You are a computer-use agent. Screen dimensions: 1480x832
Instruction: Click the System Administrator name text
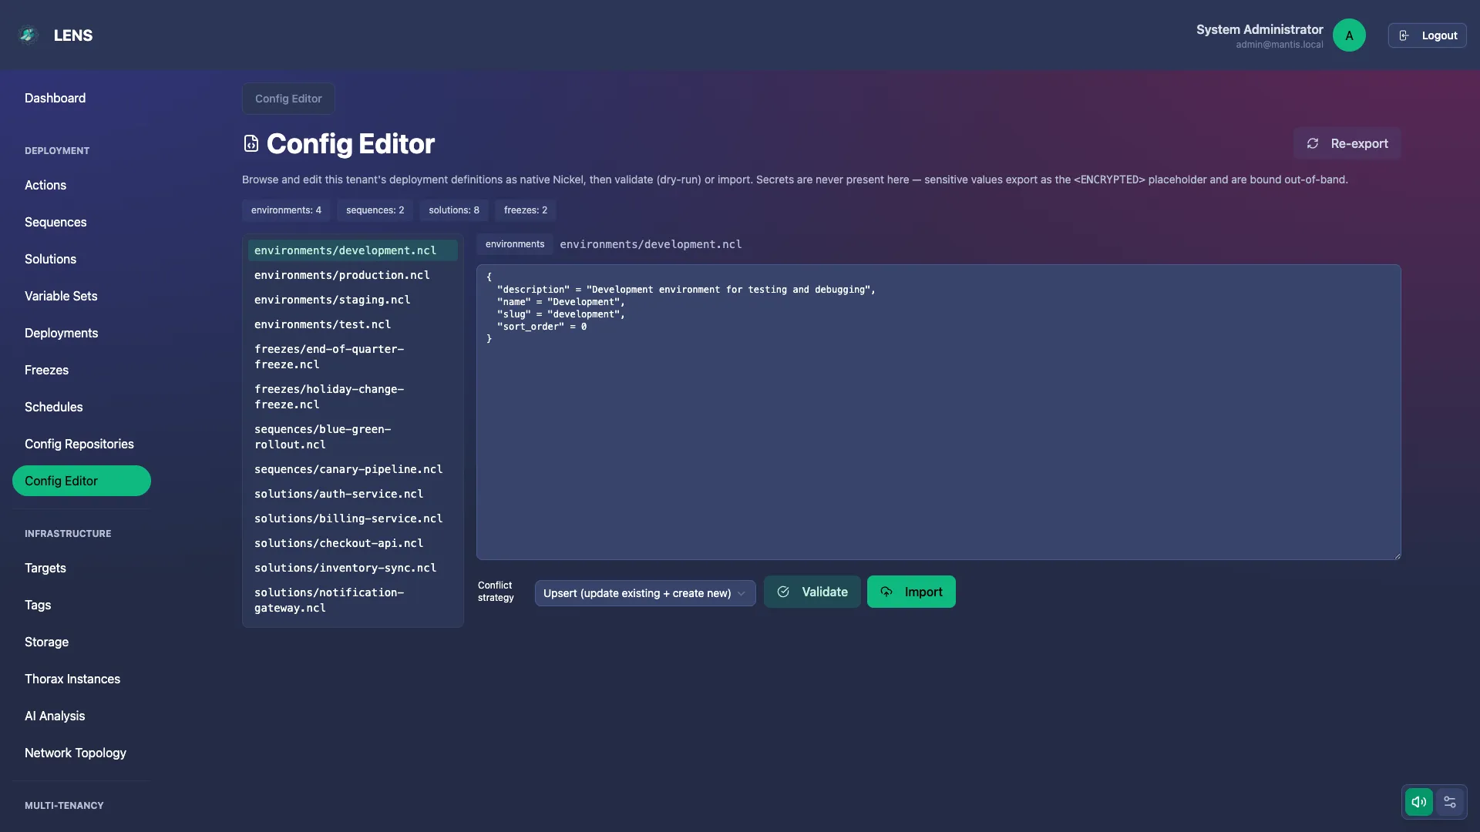(x=1260, y=29)
